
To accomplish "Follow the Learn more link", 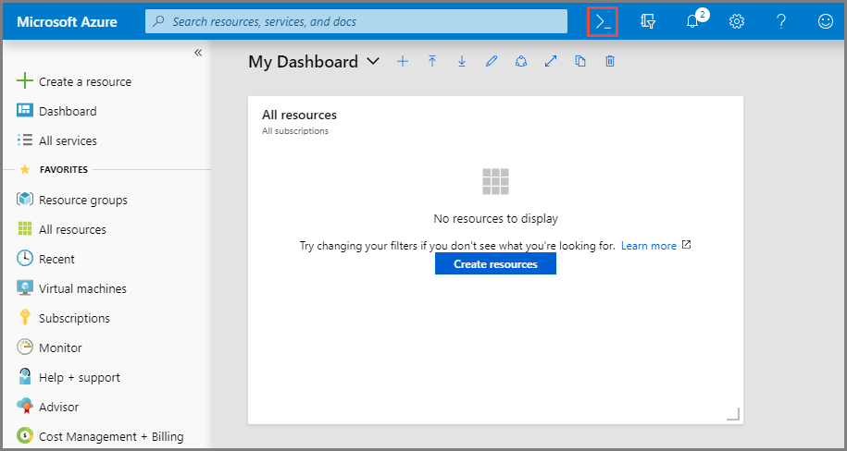I will 649,246.
